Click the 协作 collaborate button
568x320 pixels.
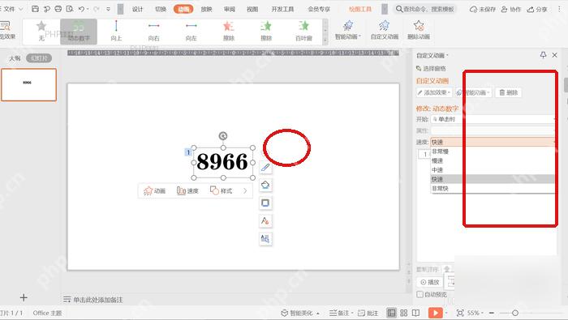pos(510,10)
